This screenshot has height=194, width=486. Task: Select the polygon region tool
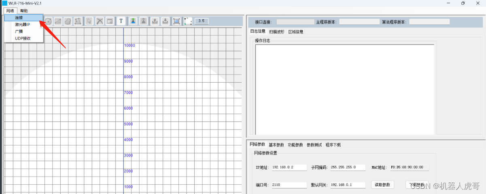[78, 21]
